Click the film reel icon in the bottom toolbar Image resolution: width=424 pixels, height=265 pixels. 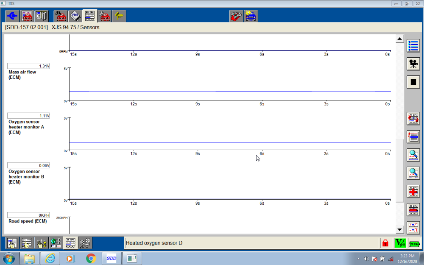[85, 243]
